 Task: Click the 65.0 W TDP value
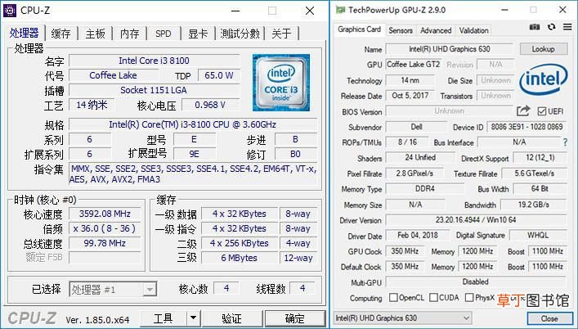click(219, 75)
